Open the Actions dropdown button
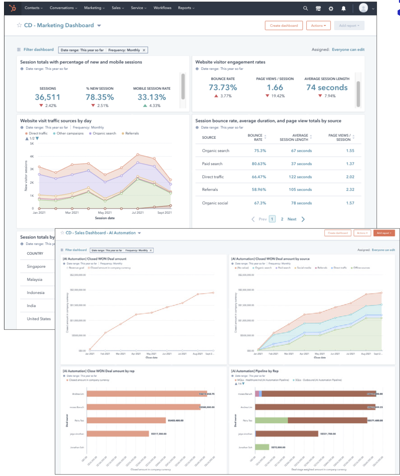The width and height of the screenshot is (400, 476). [x=318, y=26]
